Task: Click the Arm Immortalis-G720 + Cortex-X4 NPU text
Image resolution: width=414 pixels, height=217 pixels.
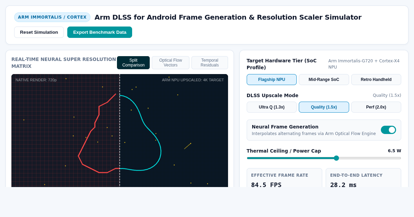Action: pyautogui.click(x=364, y=64)
